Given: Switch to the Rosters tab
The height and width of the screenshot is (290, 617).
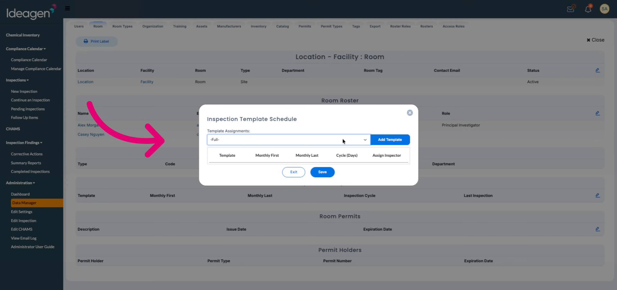Looking at the screenshot, I should point(426,26).
